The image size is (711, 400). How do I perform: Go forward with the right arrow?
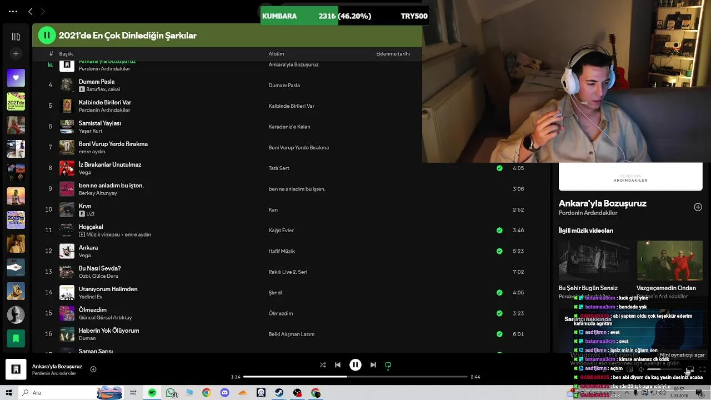[x=43, y=11]
